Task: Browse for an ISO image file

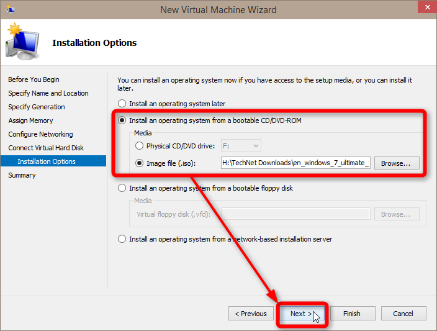Action: (x=397, y=163)
